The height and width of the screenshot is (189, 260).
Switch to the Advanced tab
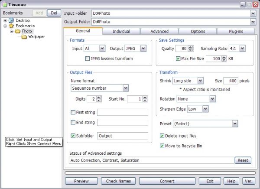[x=159, y=31]
